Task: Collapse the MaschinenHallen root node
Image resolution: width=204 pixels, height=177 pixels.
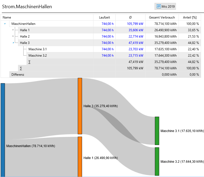Action: 5,24
